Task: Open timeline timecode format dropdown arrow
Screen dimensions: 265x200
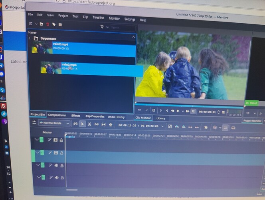Action: pyautogui.click(x=162, y=126)
